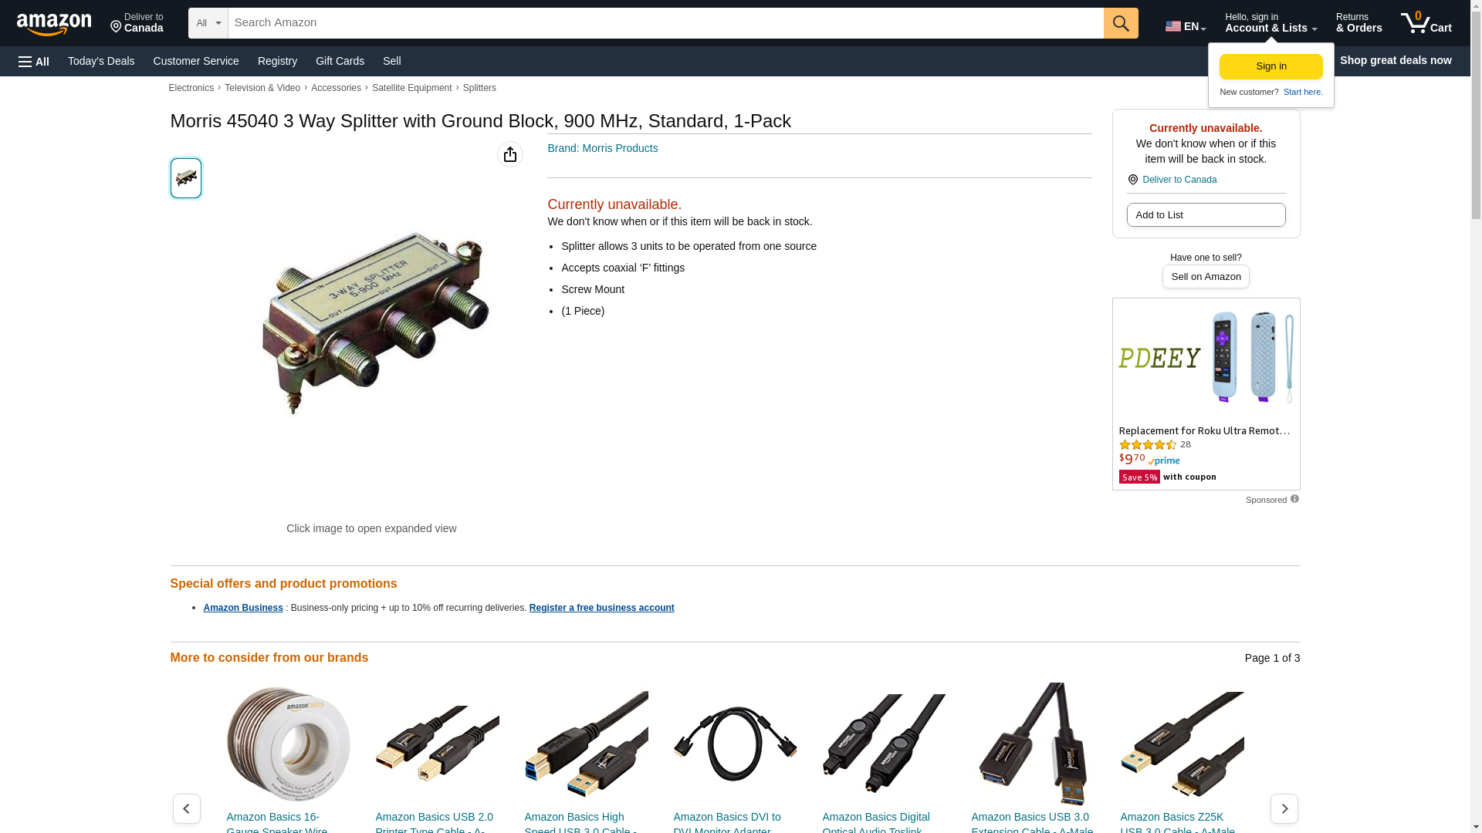Open the All hamburger menu
The height and width of the screenshot is (833, 1482).
click(34, 61)
